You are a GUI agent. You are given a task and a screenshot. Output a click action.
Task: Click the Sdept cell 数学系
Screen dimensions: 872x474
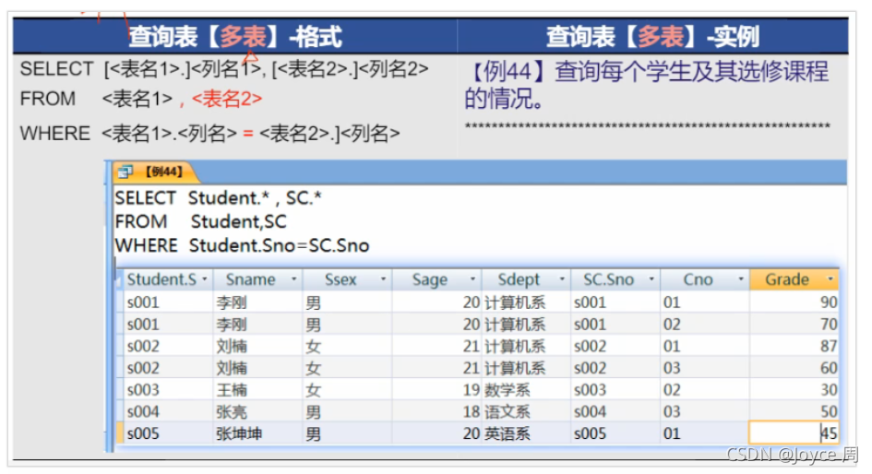coord(526,390)
